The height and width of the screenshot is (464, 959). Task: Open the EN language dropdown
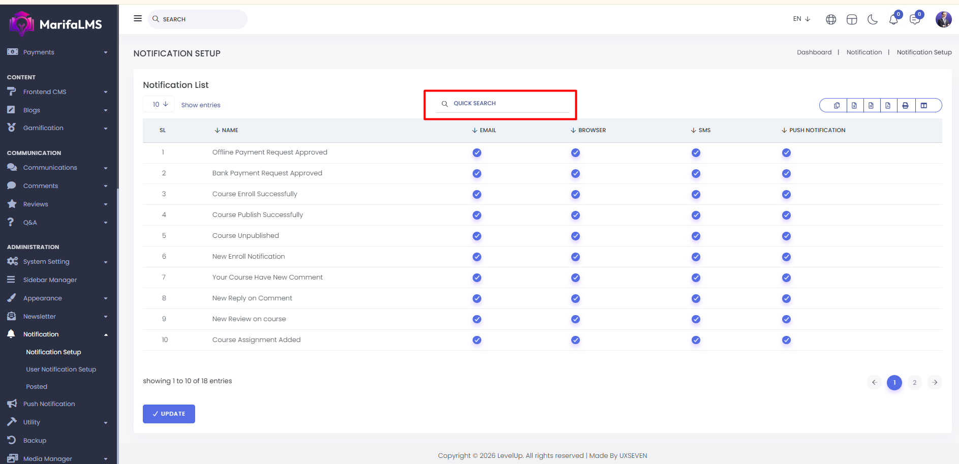[x=801, y=19]
